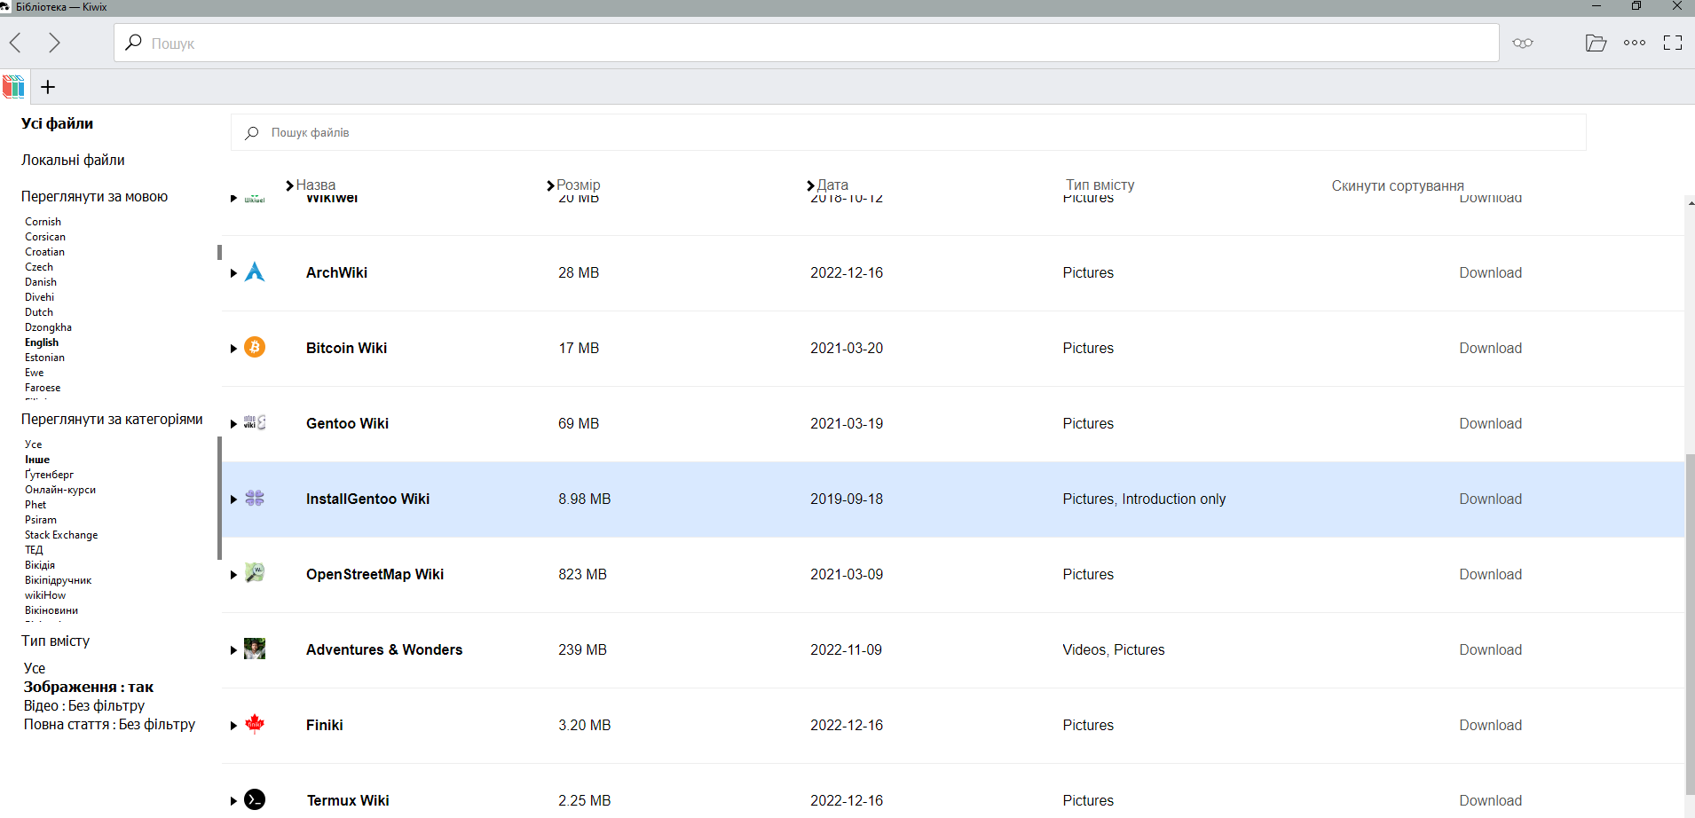Filter by Estonian language
The image size is (1695, 818).
pos(44,358)
